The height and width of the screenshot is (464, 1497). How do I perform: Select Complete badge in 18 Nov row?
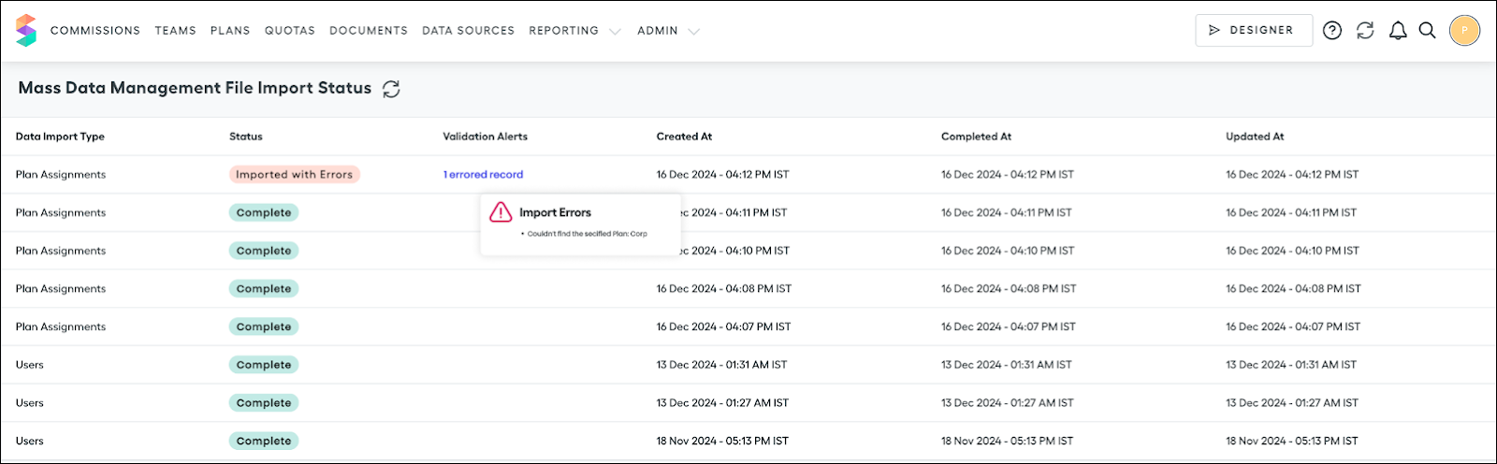264,442
